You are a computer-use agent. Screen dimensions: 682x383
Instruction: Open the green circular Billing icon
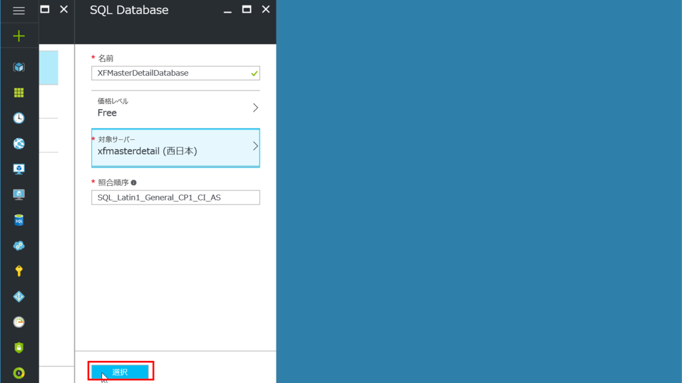click(19, 373)
